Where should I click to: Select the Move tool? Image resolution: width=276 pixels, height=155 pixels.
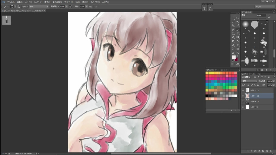point(238,18)
